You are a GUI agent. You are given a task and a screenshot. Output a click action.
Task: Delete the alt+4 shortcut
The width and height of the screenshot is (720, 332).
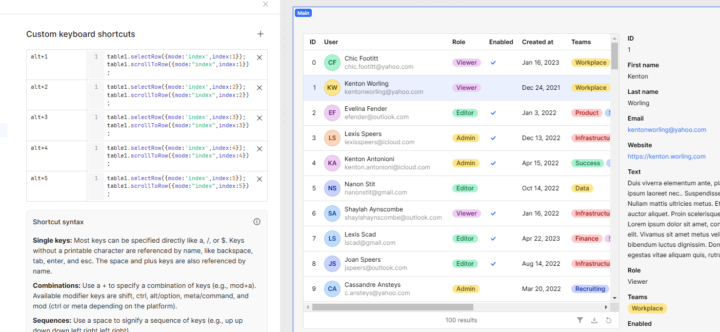tap(259, 149)
